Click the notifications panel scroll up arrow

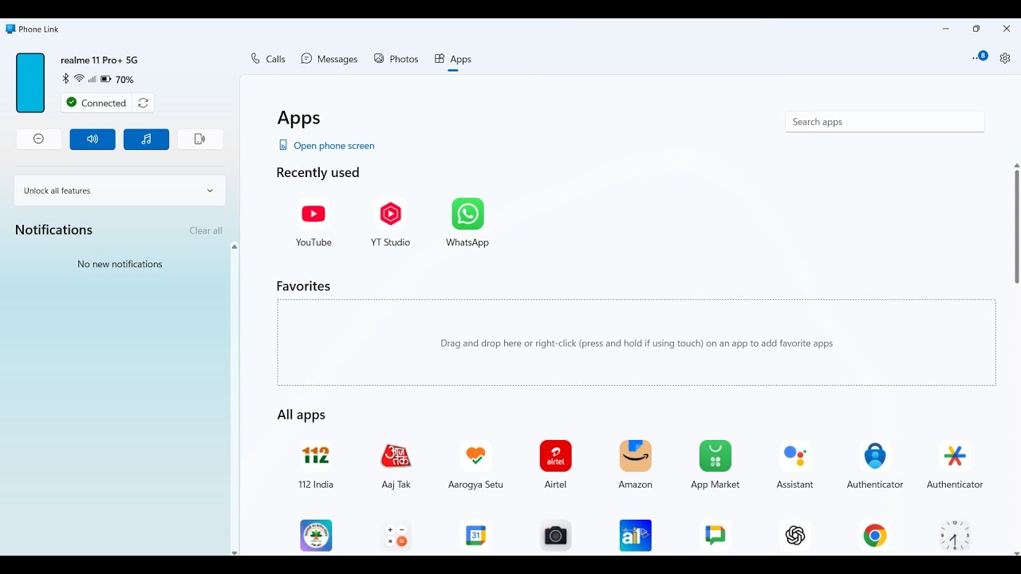pos(235,246)
